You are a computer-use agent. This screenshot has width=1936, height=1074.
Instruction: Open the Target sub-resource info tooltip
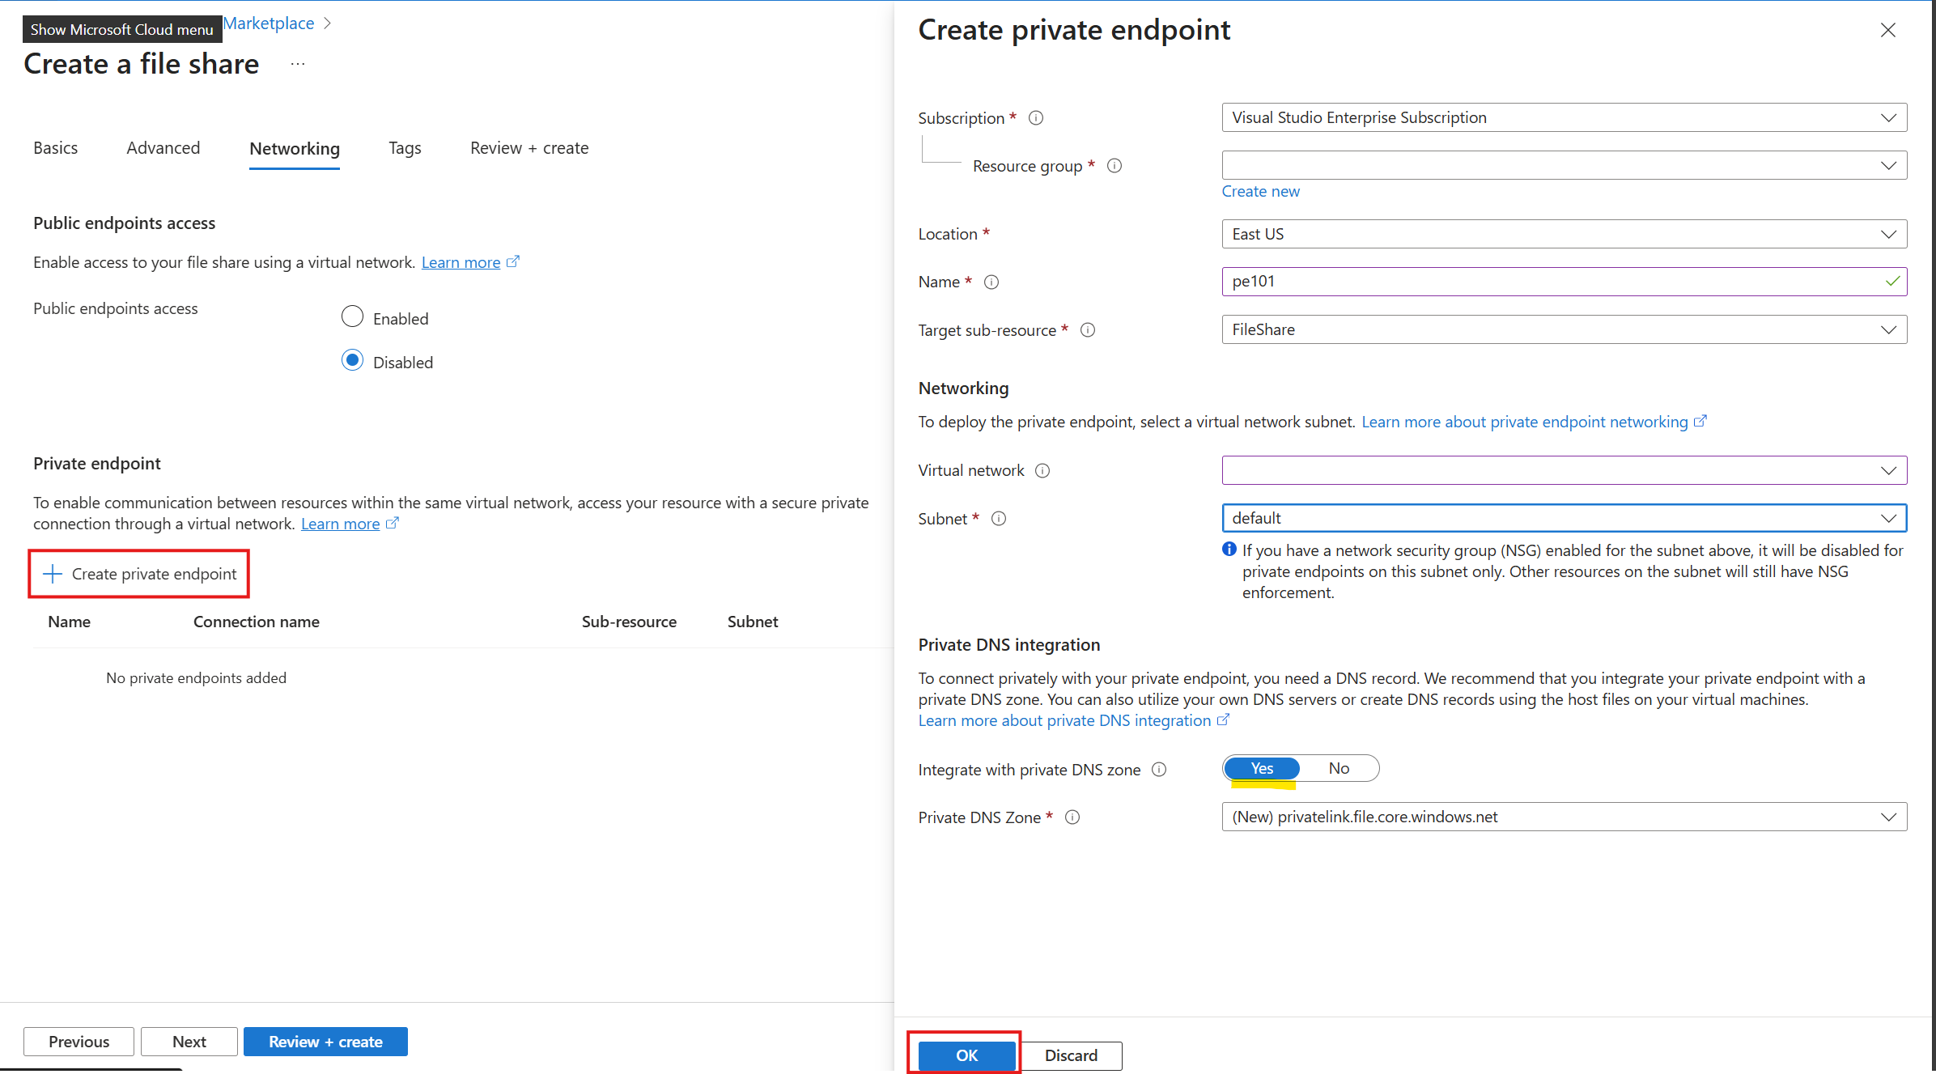tap(1088, 329)
